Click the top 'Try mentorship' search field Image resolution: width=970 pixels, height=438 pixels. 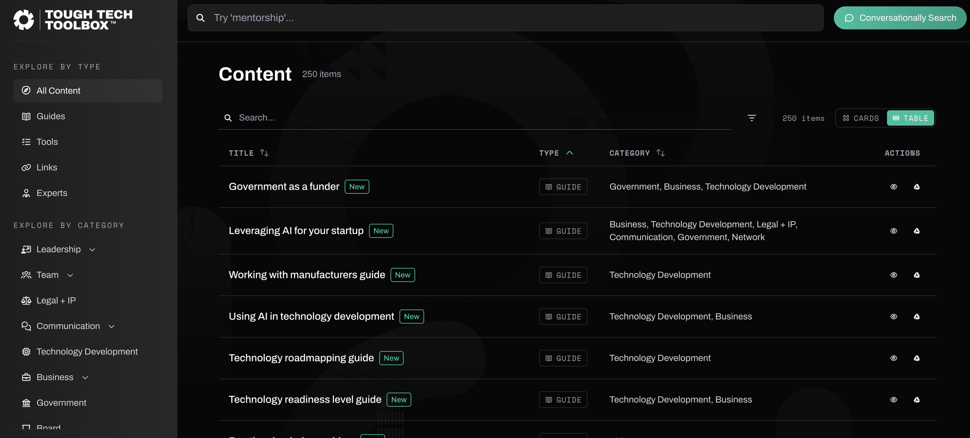[x=504, y=18]
